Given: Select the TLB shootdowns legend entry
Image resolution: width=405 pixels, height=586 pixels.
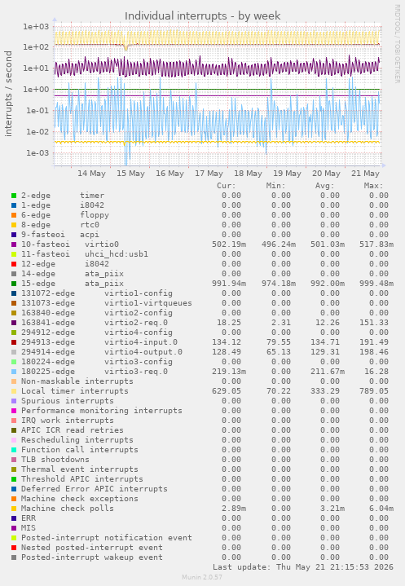Looking at the screenshot, I should [x=55, y=460].
